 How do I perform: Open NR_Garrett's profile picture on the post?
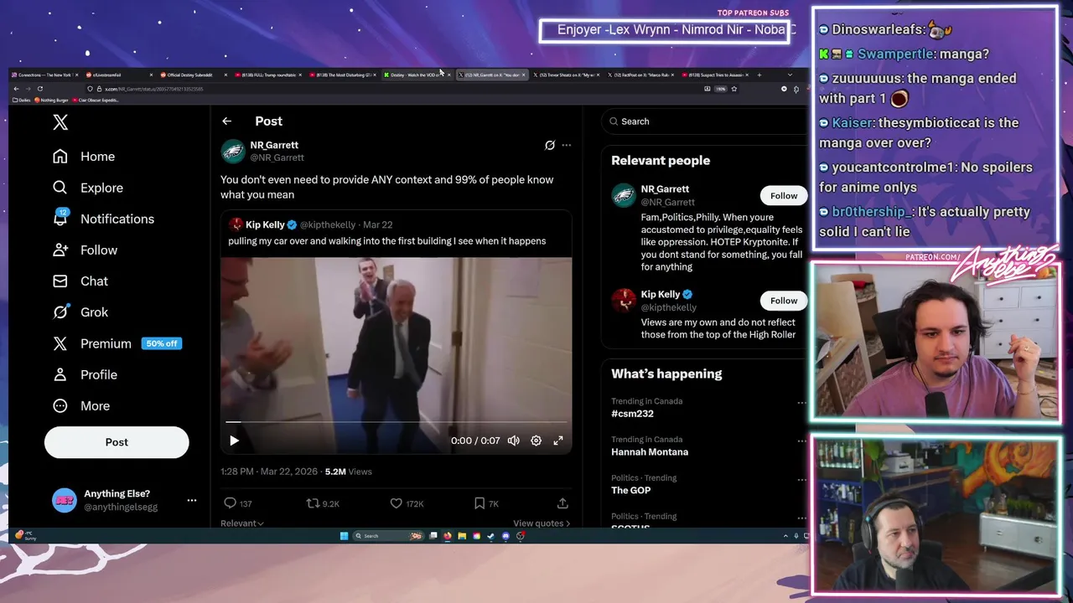[x=232, y=151]
